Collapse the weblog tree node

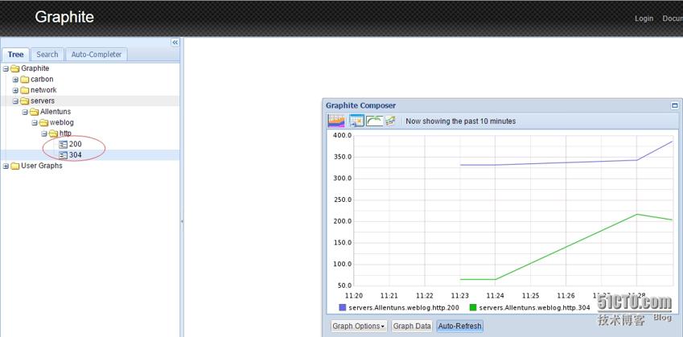(x=35, y=123)
